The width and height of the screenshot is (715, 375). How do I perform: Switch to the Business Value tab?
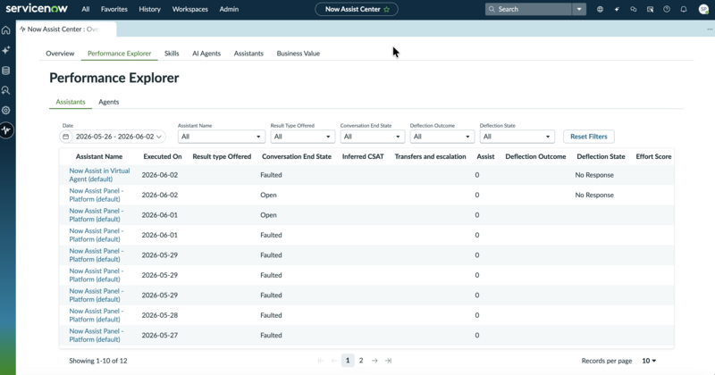[299, 54]
